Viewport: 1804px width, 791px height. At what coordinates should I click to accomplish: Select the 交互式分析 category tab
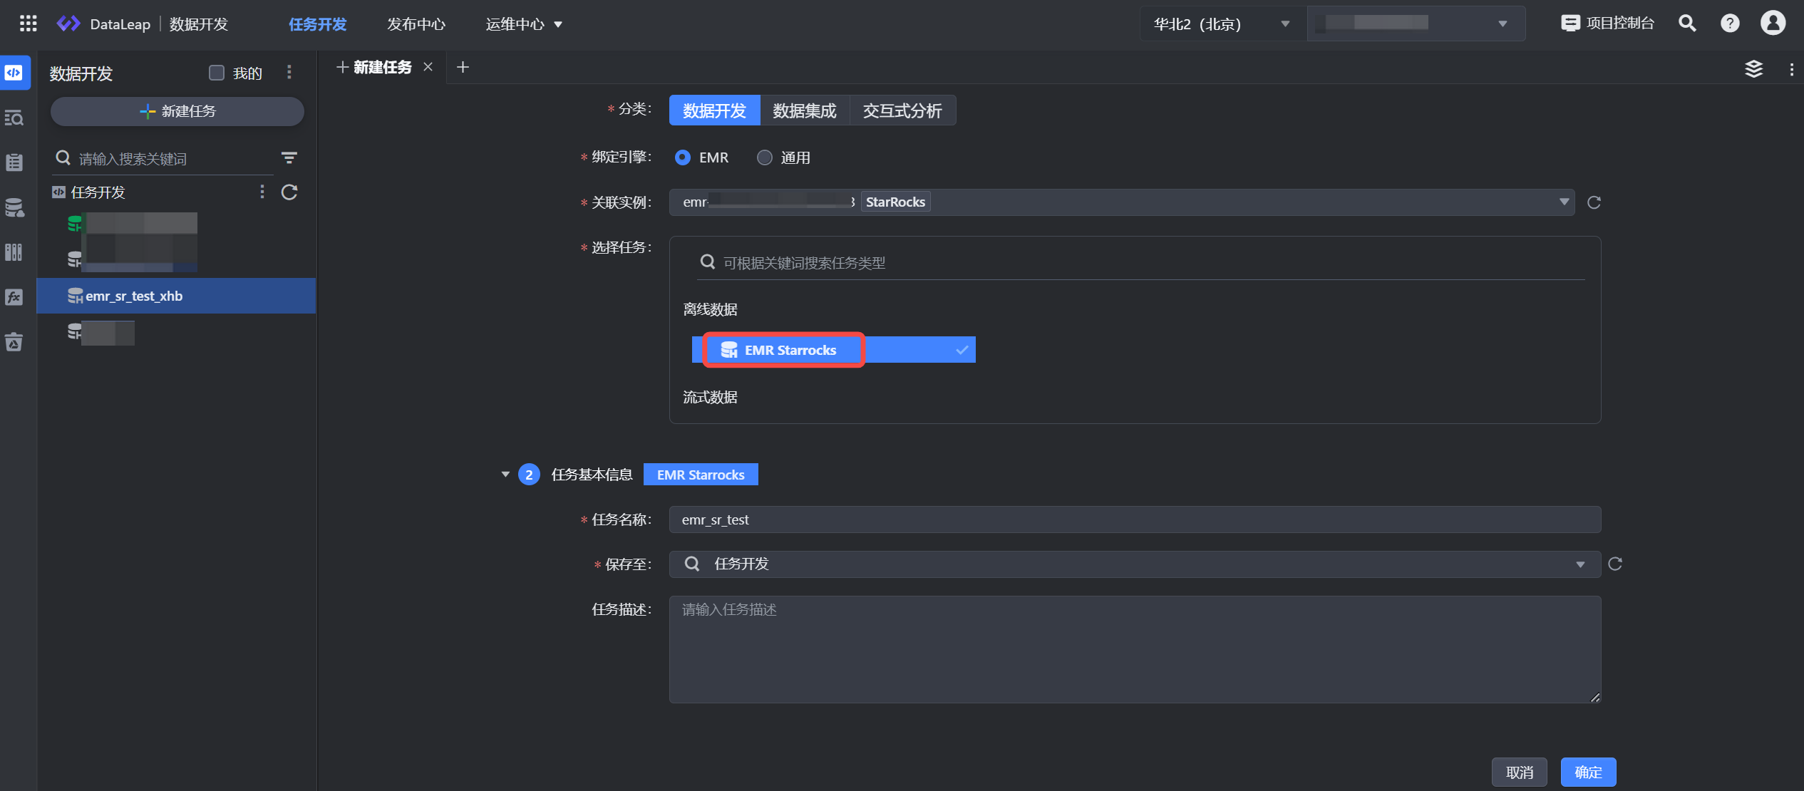tap(902, 110)
